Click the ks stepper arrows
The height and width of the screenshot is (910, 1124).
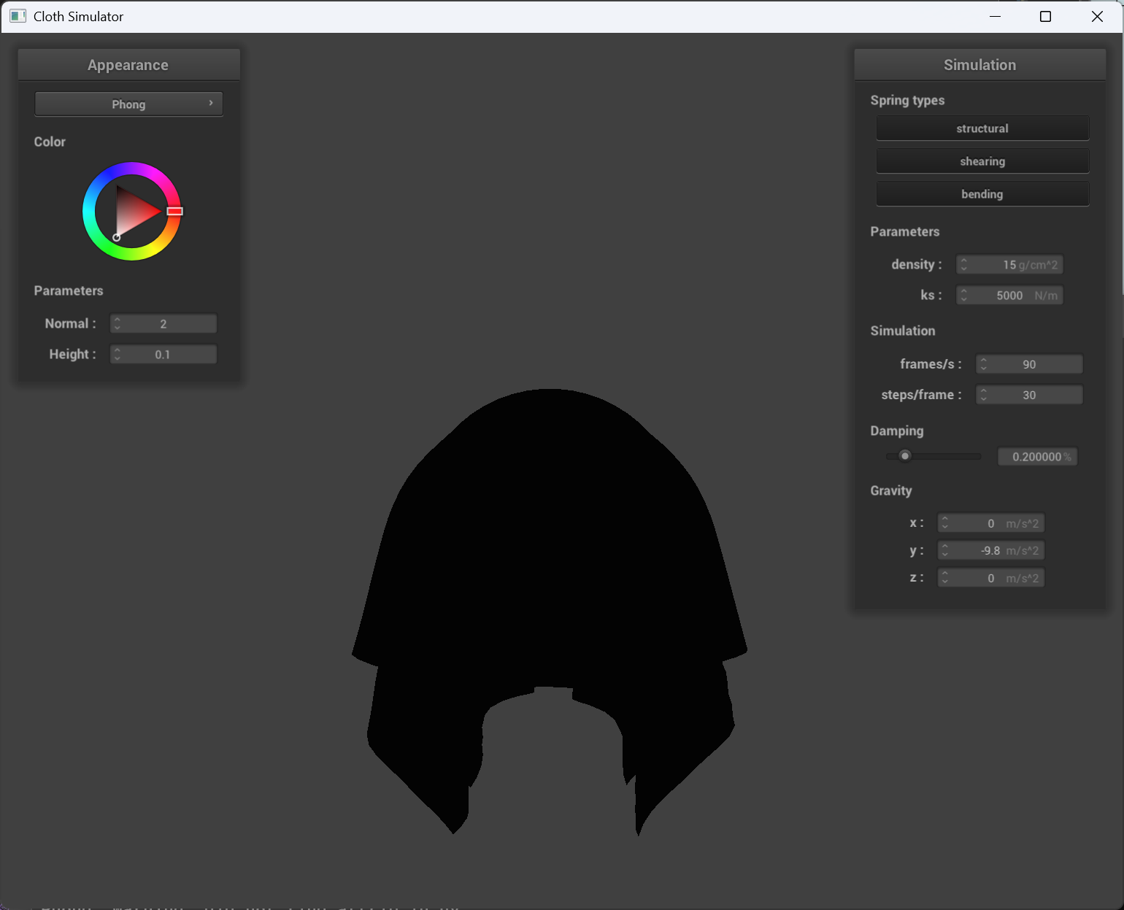tap(964, 295)
